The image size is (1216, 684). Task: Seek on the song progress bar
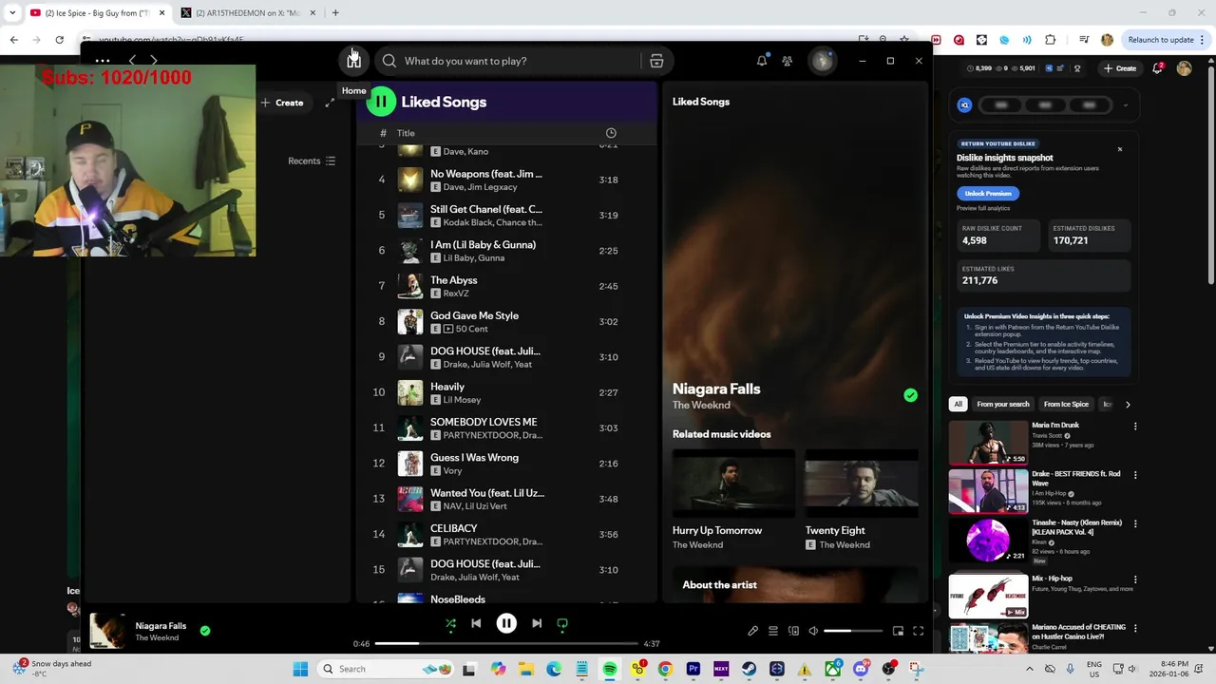(x=506, y=644)
